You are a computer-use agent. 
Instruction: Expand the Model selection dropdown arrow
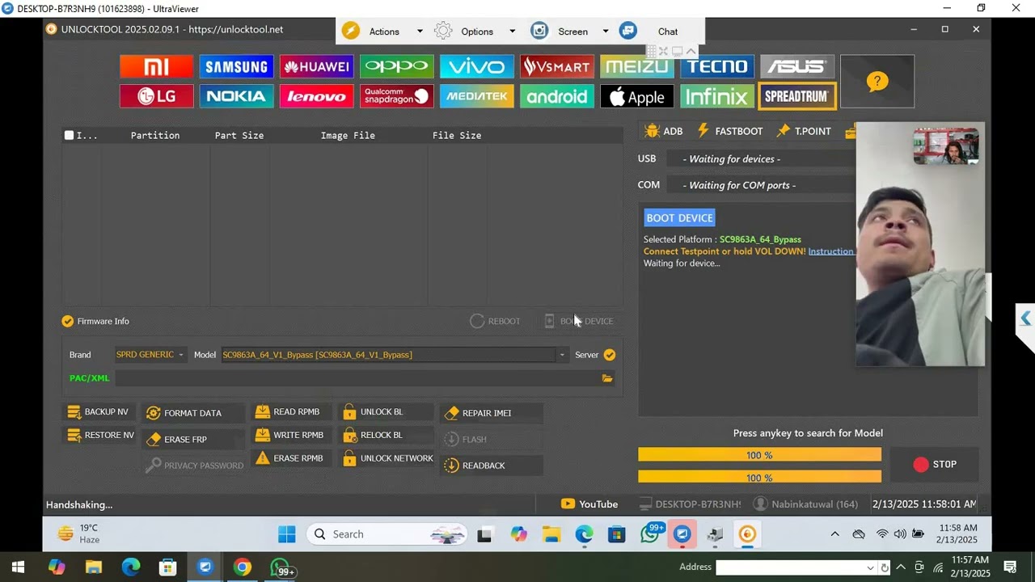point(562,355)
